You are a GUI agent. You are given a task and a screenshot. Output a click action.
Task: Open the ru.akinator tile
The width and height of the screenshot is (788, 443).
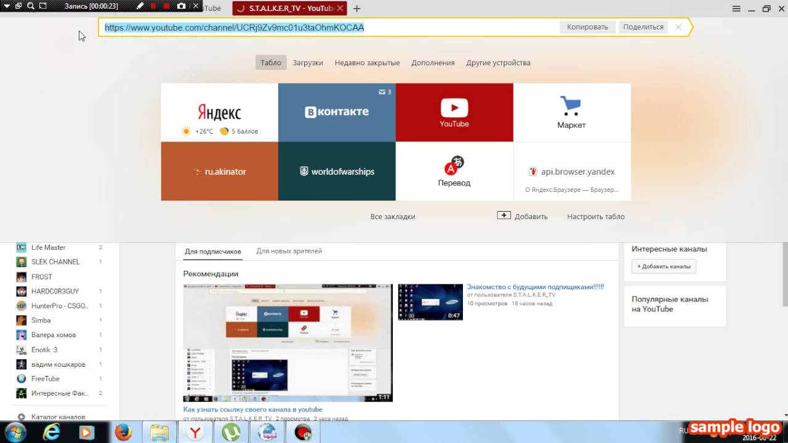(219, 171)
